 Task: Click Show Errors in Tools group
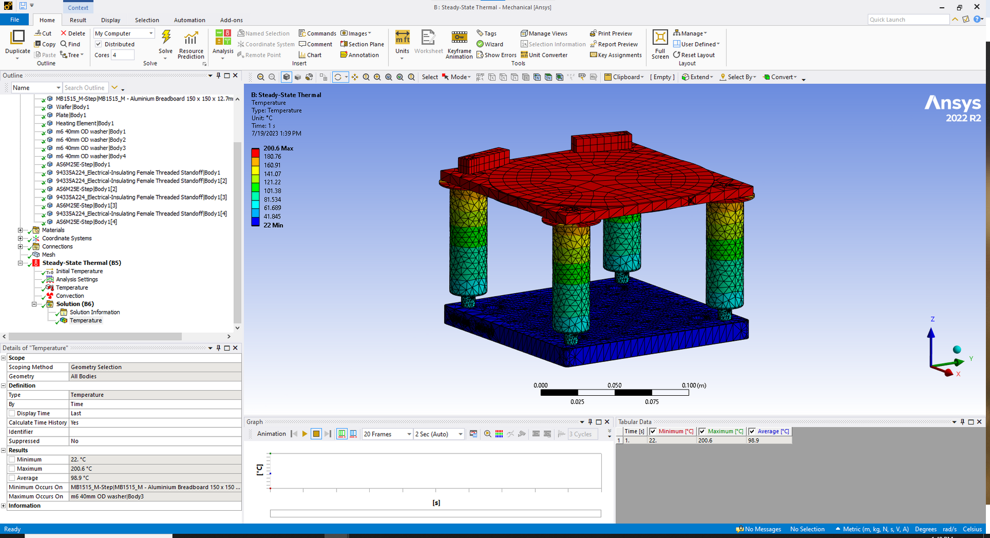pos(497,55)
